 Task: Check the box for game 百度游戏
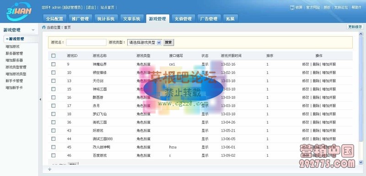point(54,155)
